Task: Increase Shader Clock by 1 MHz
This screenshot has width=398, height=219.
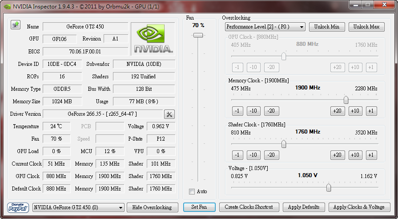Action: [x=371, y=155]
